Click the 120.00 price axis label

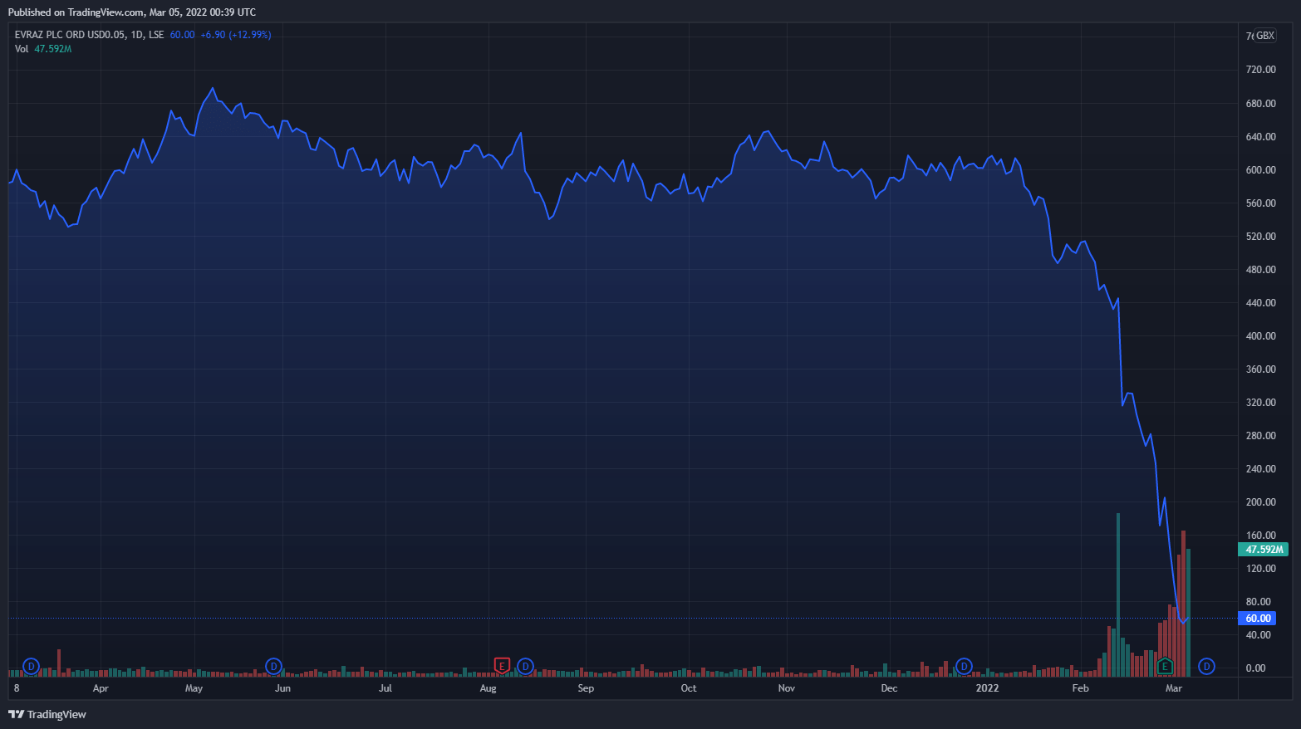(1260, 569)
